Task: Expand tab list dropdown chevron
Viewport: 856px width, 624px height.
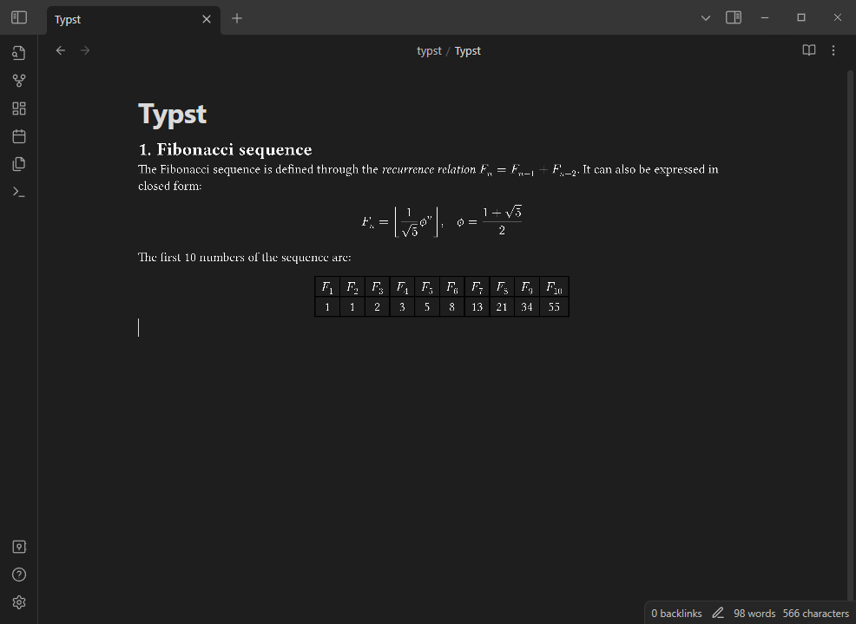Action: point(705,18)
